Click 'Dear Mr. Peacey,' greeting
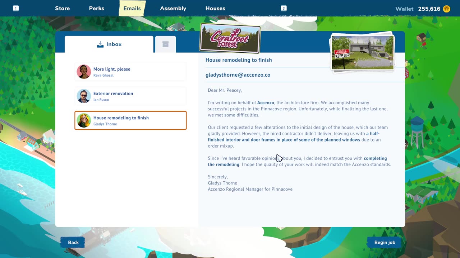This screenshot has height=258, width=460. 225,90
